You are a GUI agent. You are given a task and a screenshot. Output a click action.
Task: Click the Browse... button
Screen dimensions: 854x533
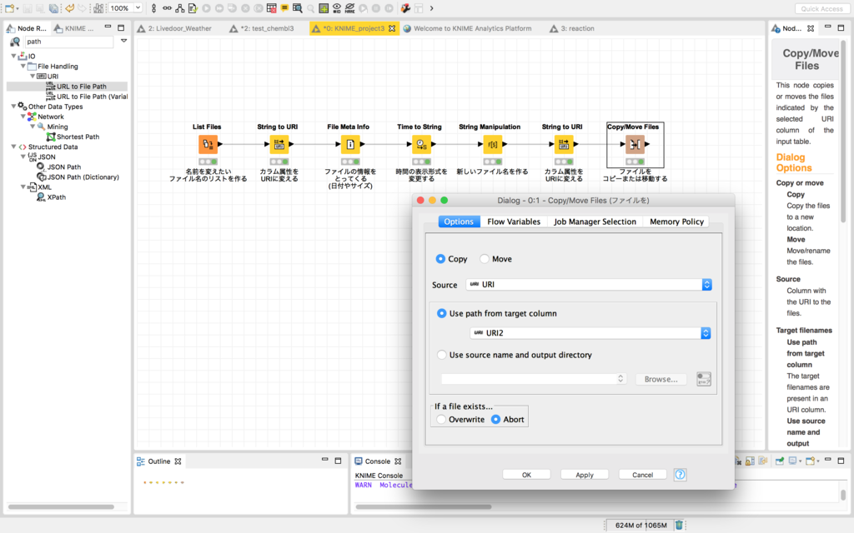[661, 379]
